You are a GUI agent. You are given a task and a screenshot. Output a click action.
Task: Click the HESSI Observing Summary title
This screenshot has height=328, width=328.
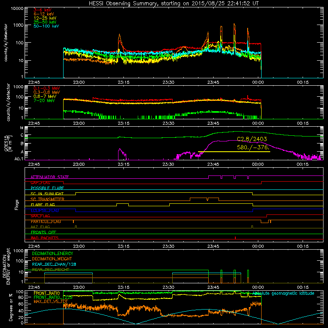[173, 3]
